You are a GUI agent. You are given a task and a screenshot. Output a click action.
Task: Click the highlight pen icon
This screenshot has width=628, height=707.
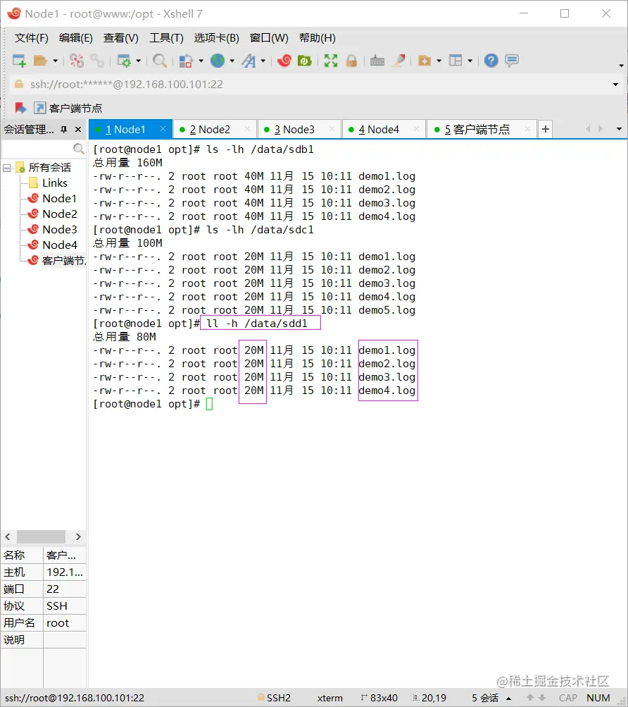[x=398, y=61]
